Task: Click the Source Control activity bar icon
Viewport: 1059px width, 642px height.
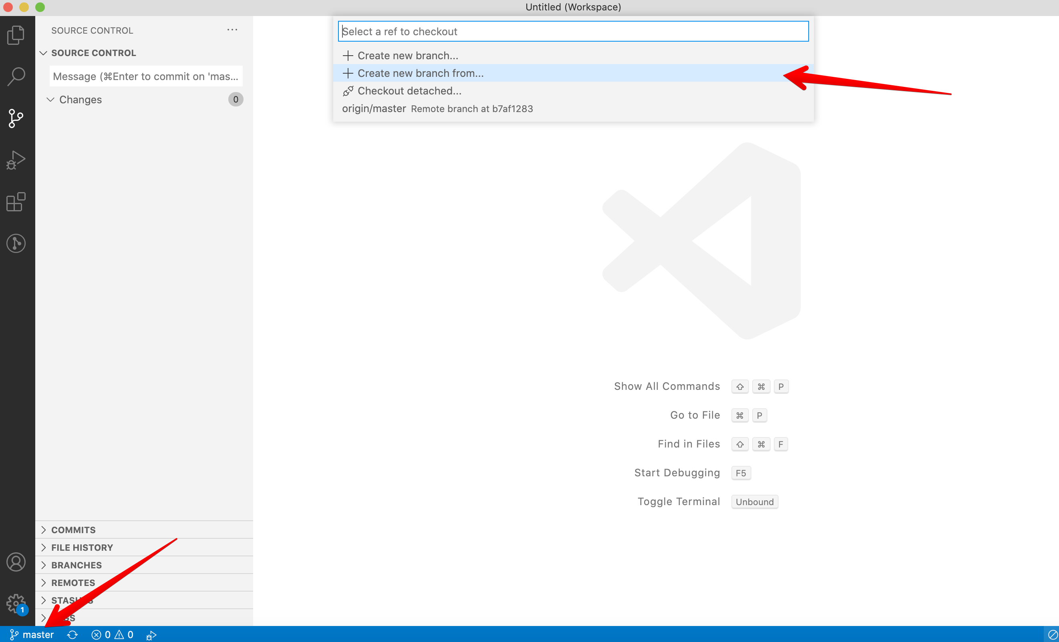Action: click(16, 118)
